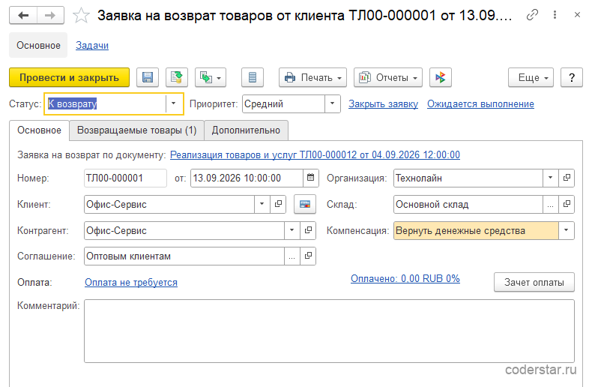Click the Ожидается выполнение link
Screen dimensions: 595x387
(480, 103)
